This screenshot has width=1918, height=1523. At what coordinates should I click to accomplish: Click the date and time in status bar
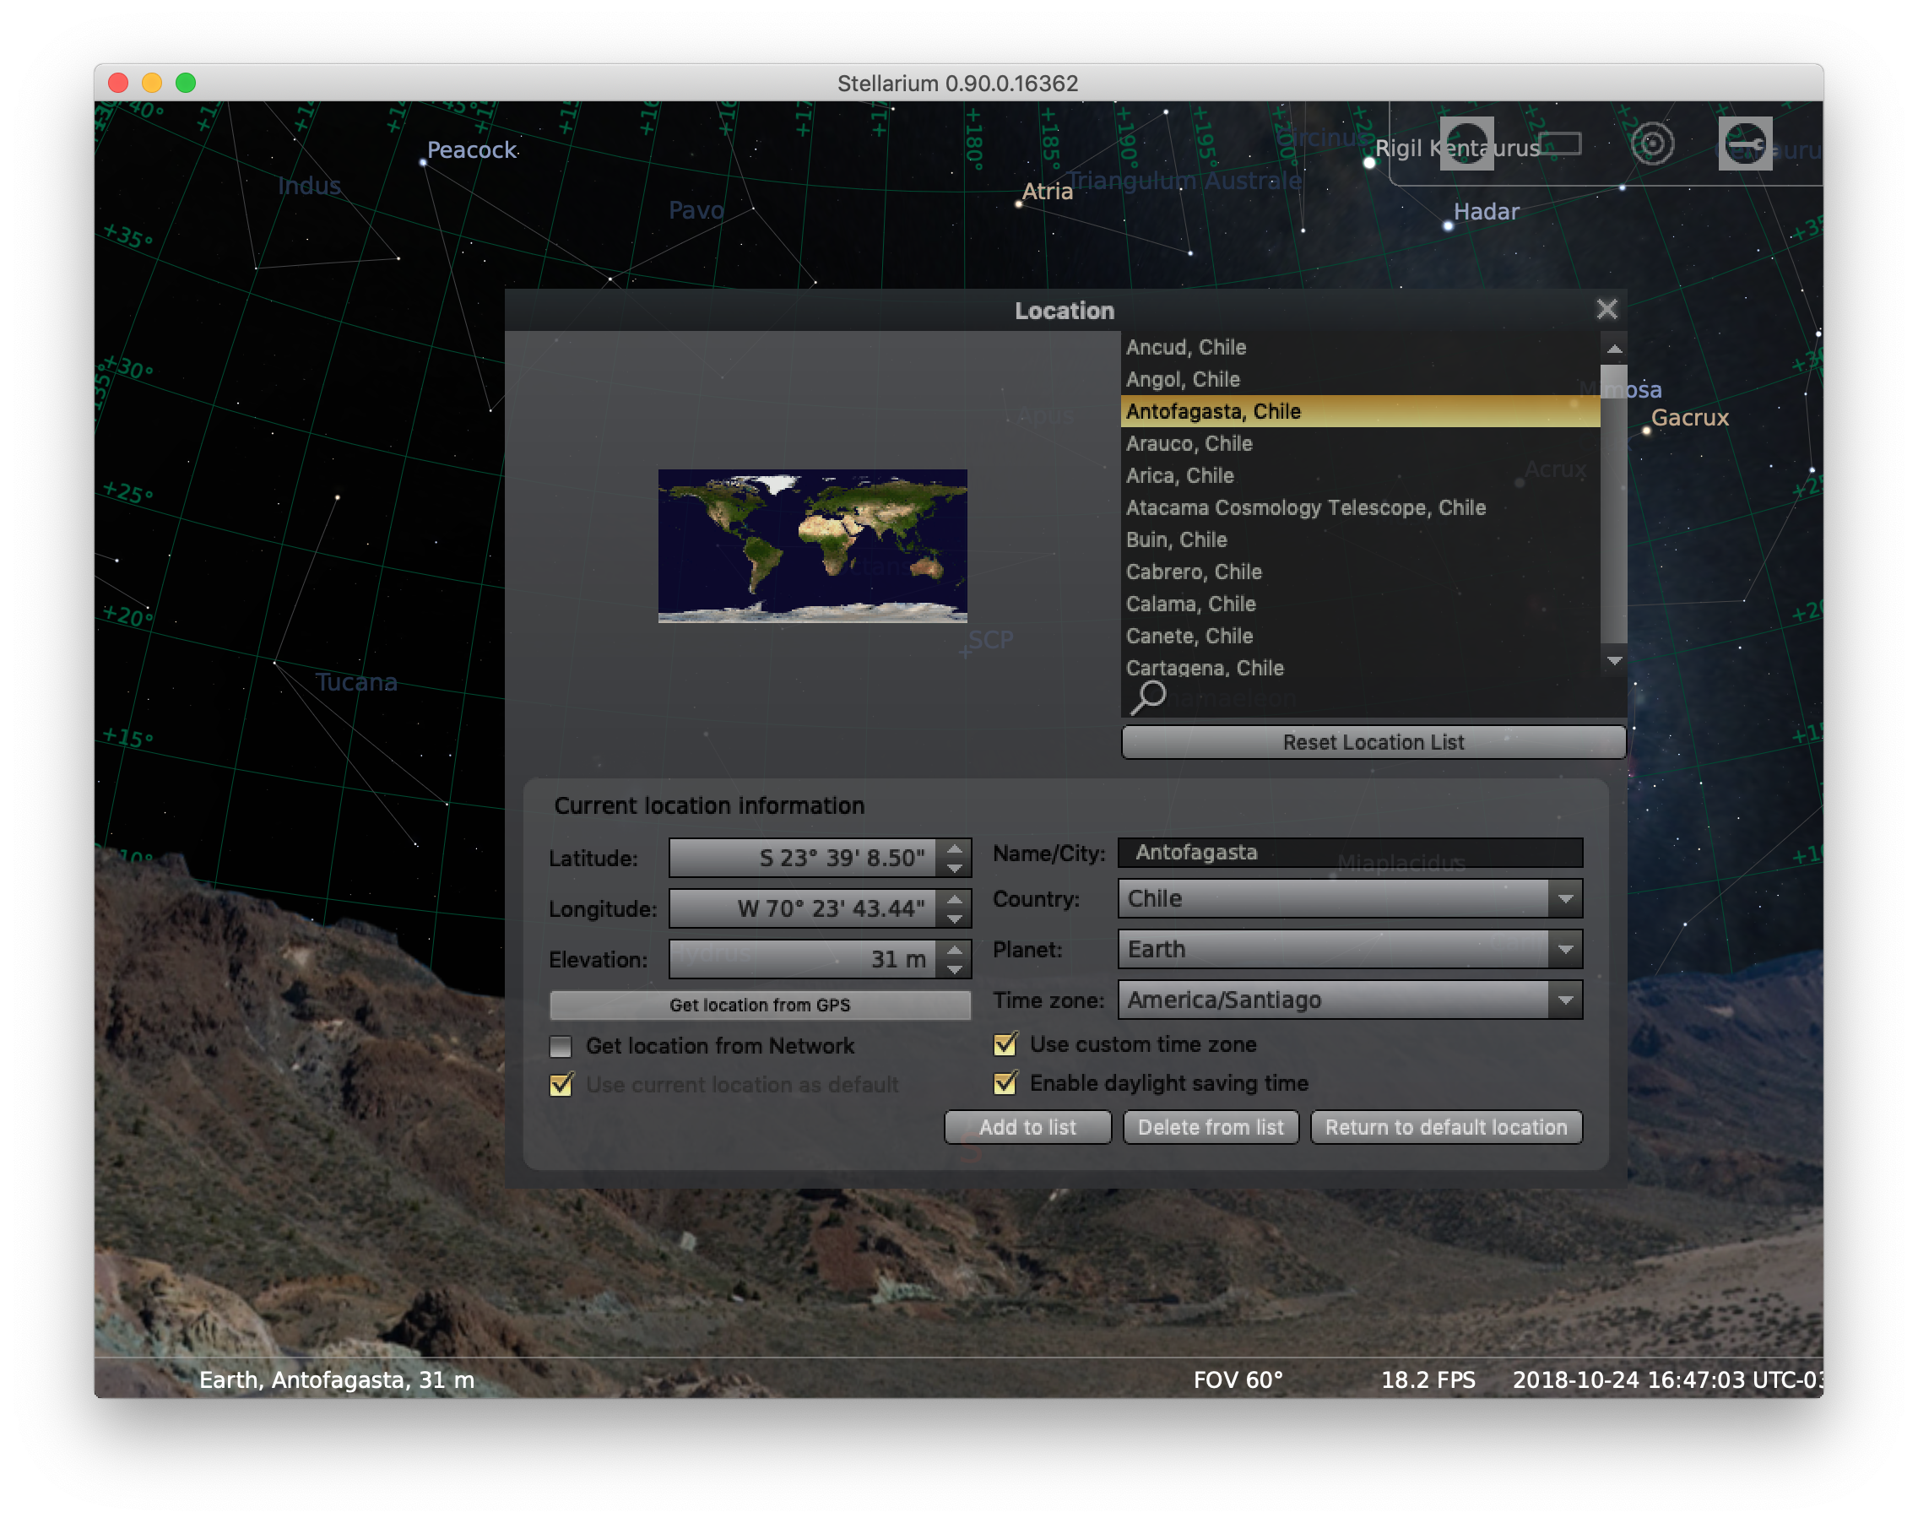tap(1667, 1379)
